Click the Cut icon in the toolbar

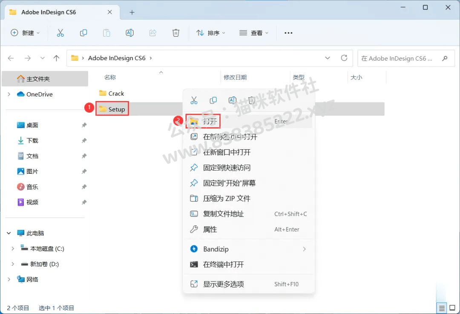(60, 33)
